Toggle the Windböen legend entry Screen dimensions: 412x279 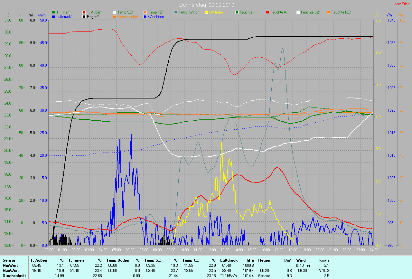pos(156,16)
